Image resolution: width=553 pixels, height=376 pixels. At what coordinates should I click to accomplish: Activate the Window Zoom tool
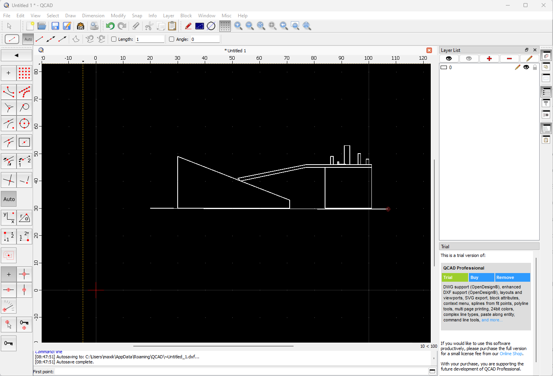(x=295, y=26)
